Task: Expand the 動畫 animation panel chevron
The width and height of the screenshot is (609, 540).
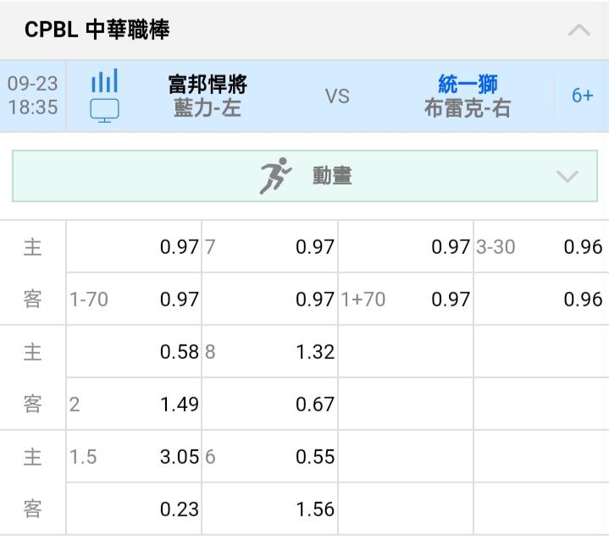Action: [x=567, y=176]
